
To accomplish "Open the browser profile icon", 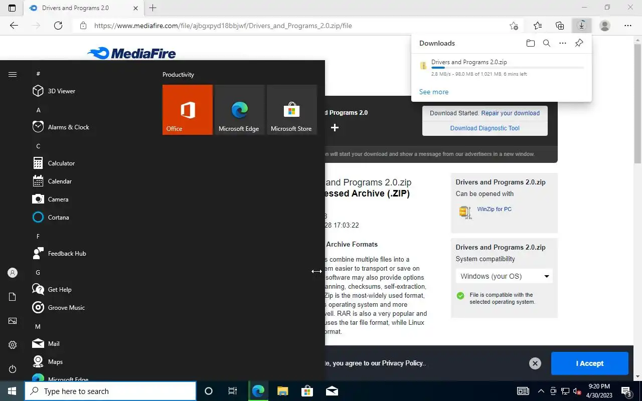I will click(605, 26).
